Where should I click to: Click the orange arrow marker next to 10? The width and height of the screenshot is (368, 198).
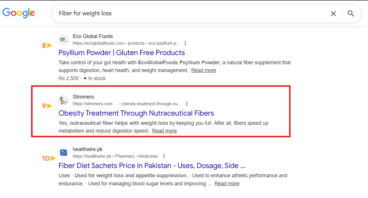coord(53,158)
